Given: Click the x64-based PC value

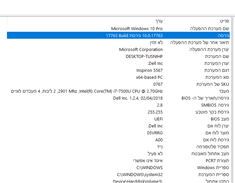Looking at the screenshot, I should [149, 77].
